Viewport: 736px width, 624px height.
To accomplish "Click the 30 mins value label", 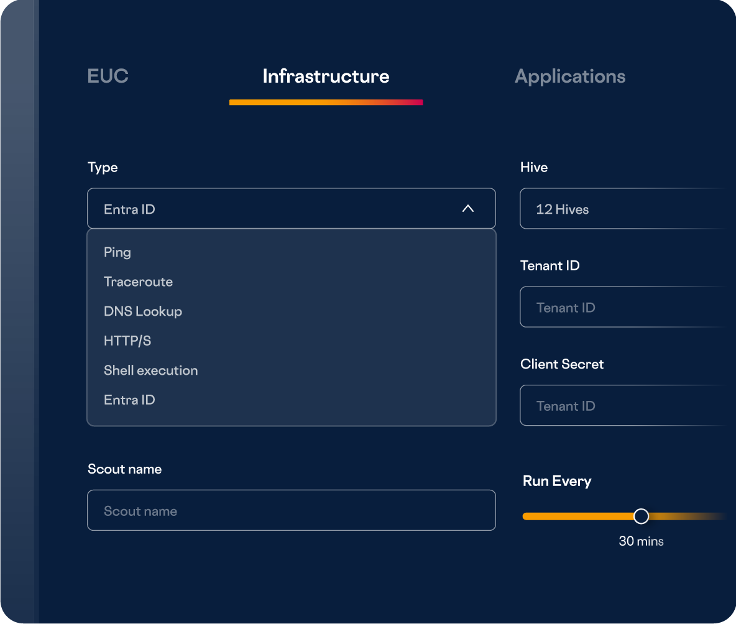I will point(641,541).
